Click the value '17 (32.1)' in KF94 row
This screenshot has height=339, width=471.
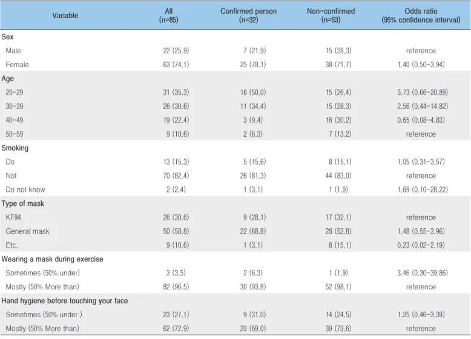click(x=338, y=217)
